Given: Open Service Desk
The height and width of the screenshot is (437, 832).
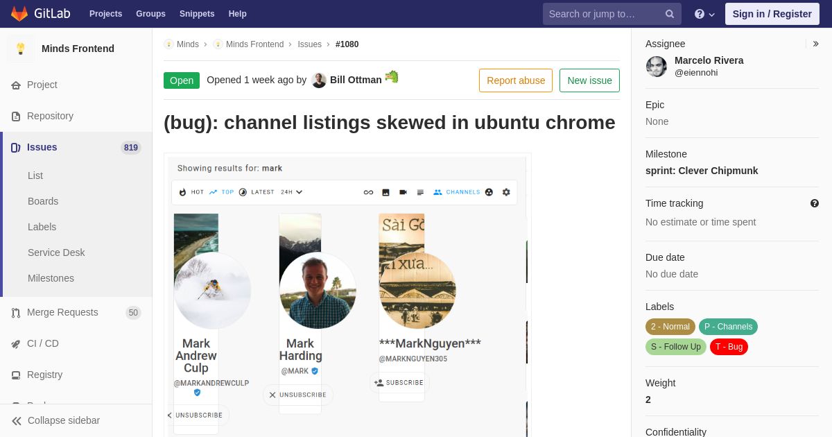Looking at the screenshot, I should 56,252.
